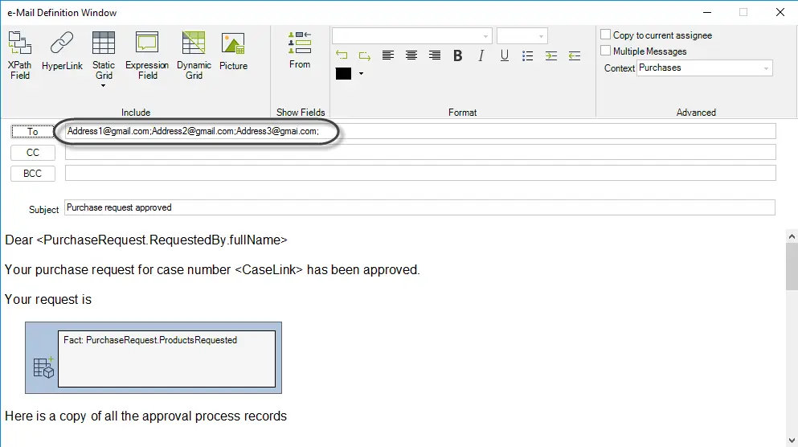Center align the text

(411, 55)
